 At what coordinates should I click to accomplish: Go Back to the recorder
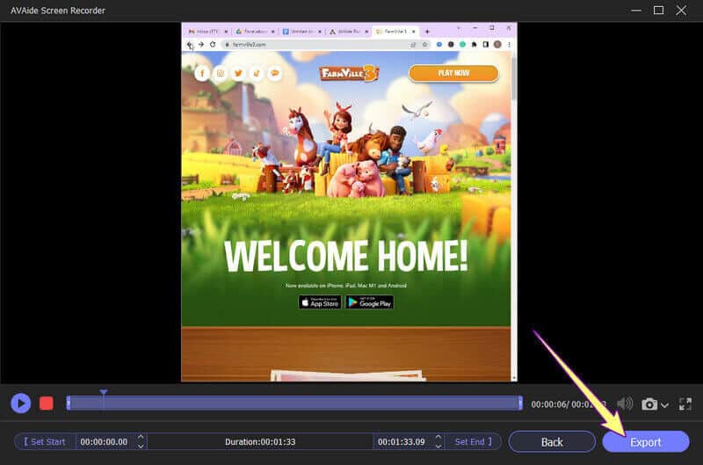(552, 442)
